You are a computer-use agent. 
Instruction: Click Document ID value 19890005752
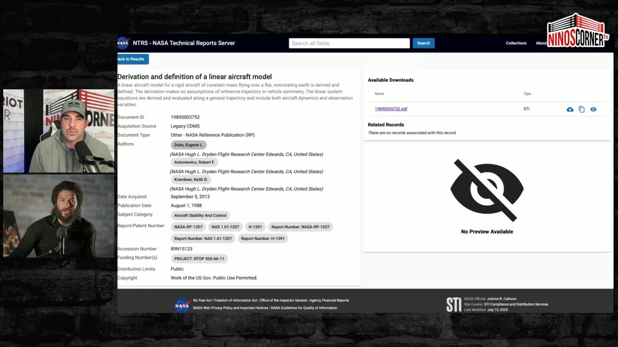click(185, 117)
